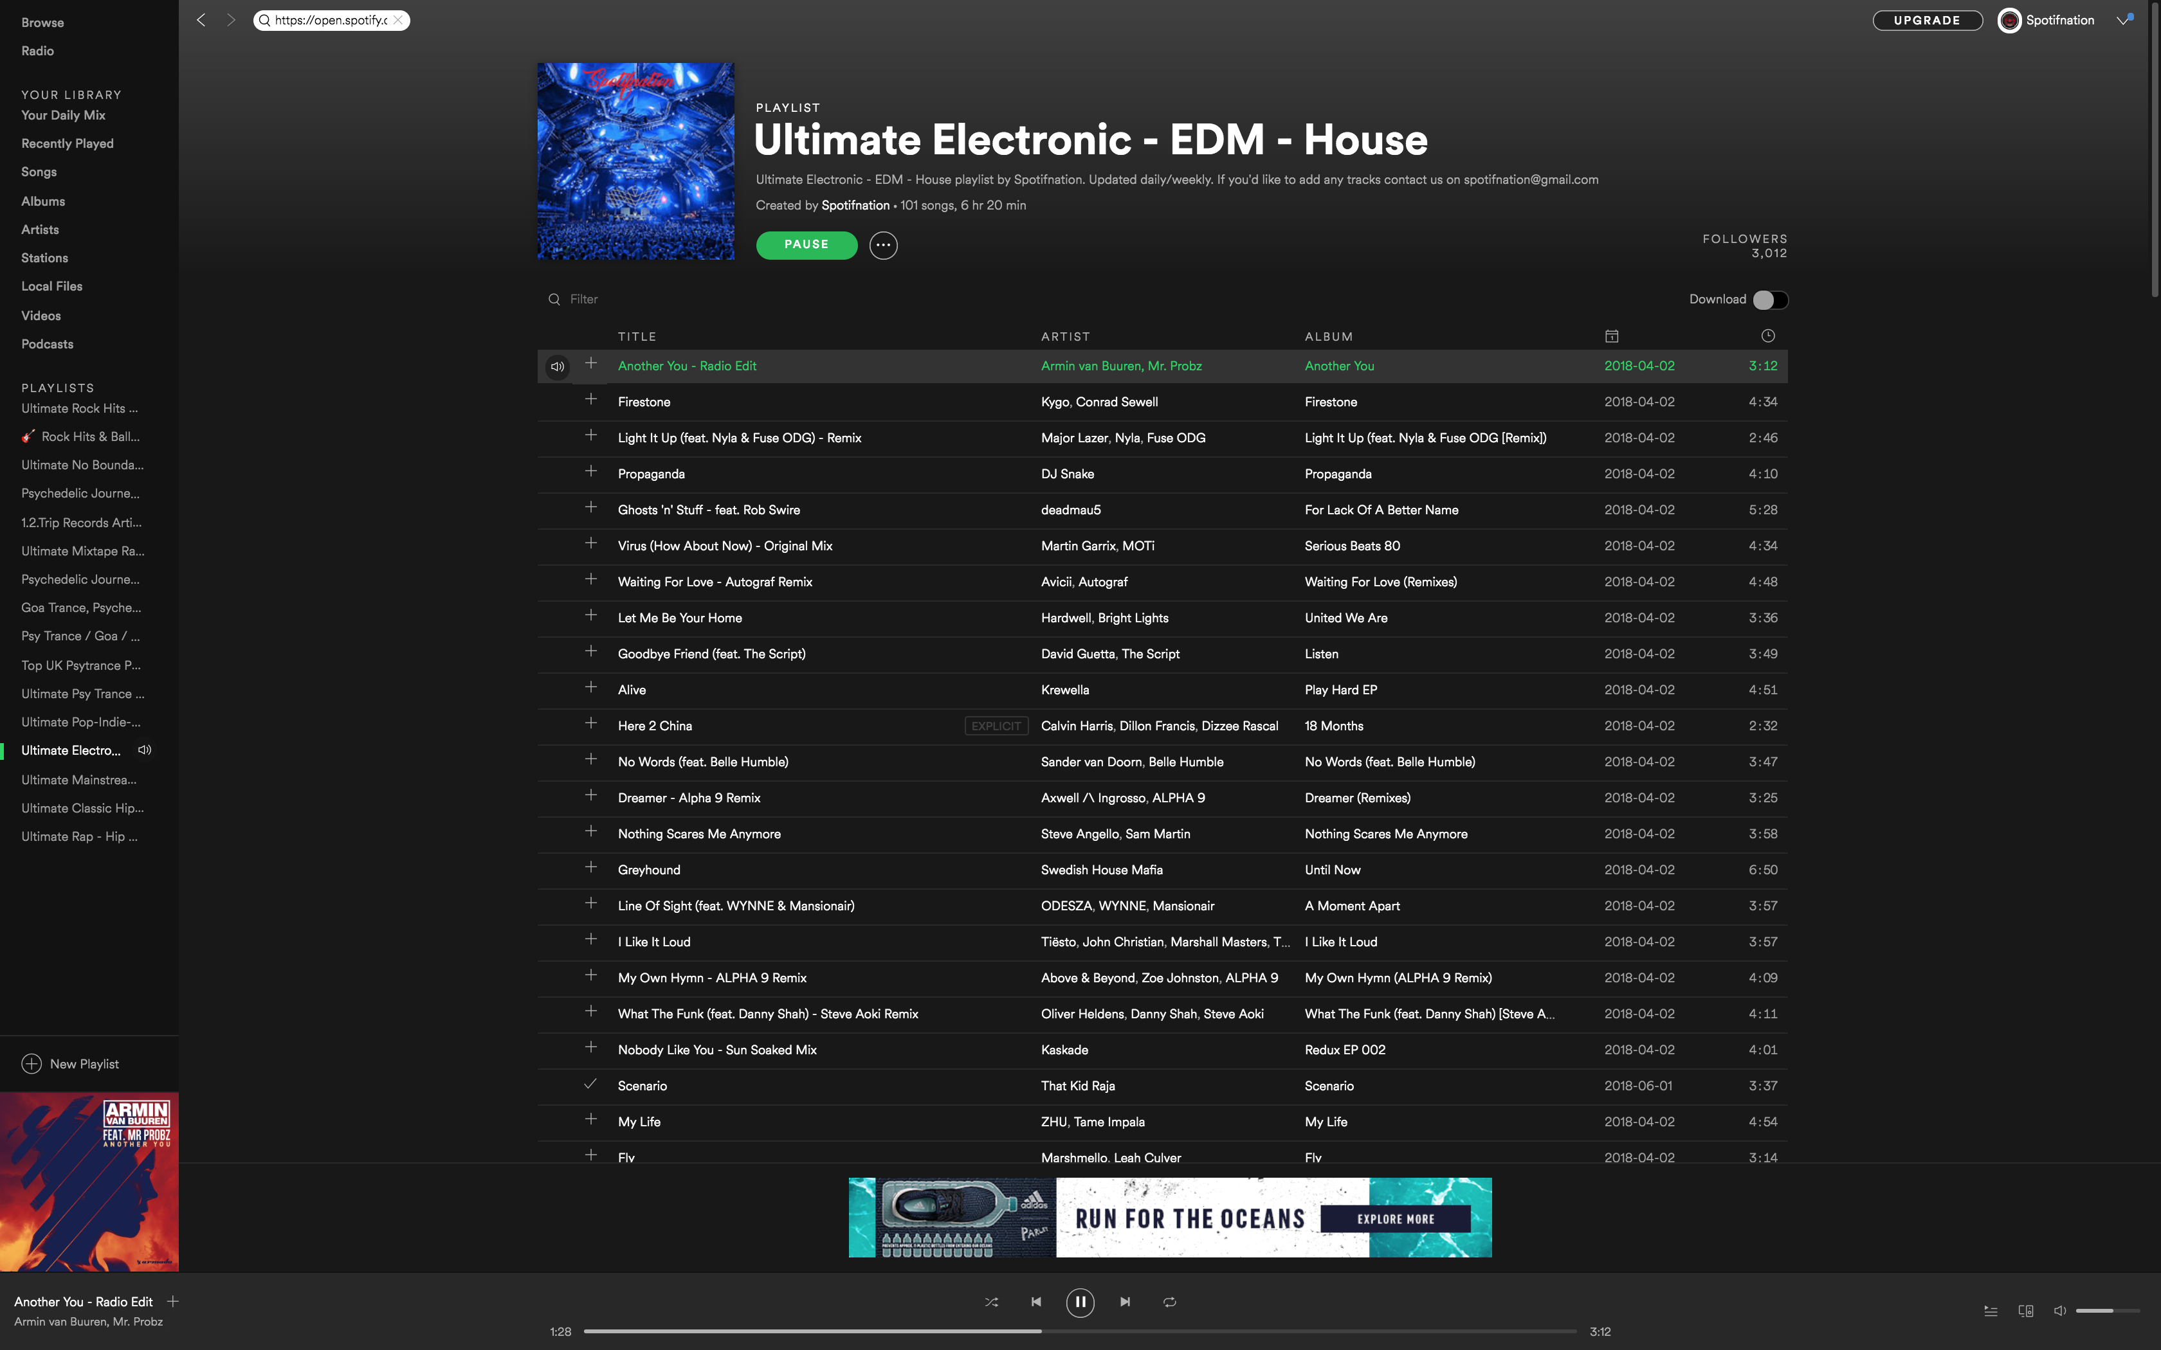Skip to the next track
This screenshot has width=2161, height=1350.
(x=1125, y=1302)
